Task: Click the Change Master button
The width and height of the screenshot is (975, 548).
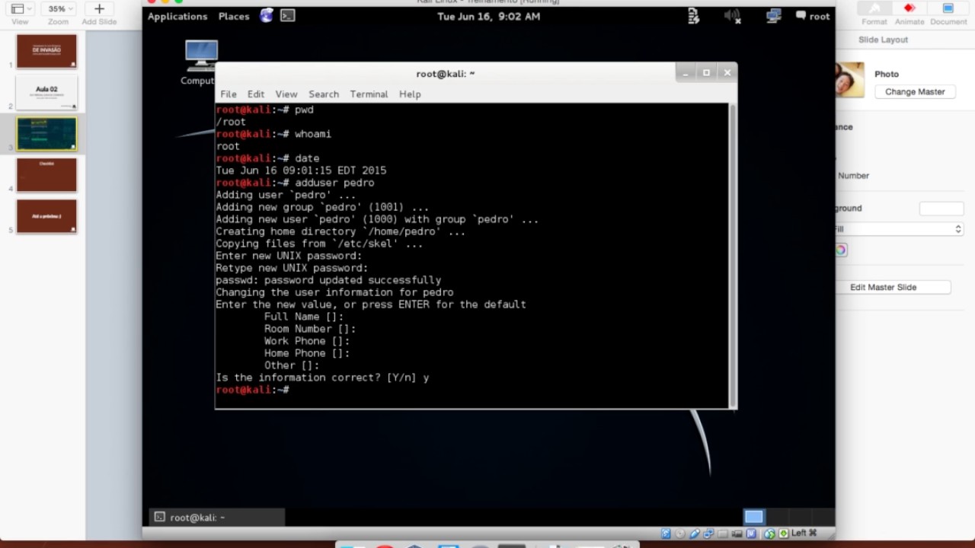Action: coord(915,91)
